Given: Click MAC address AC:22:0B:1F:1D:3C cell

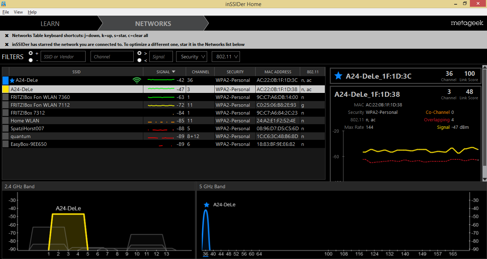Looking at the screenshot, I should [x=277, y=80].
